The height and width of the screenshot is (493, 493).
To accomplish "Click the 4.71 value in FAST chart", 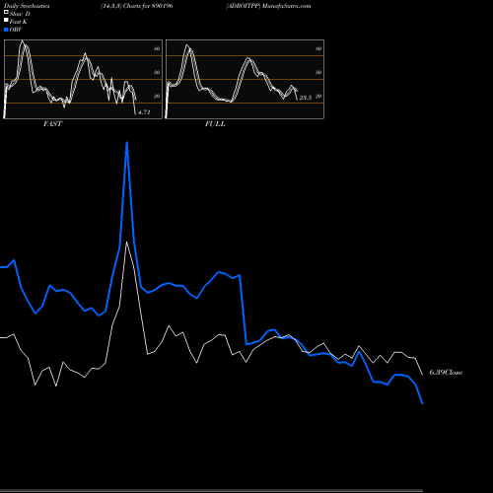I will coord(144,112).
